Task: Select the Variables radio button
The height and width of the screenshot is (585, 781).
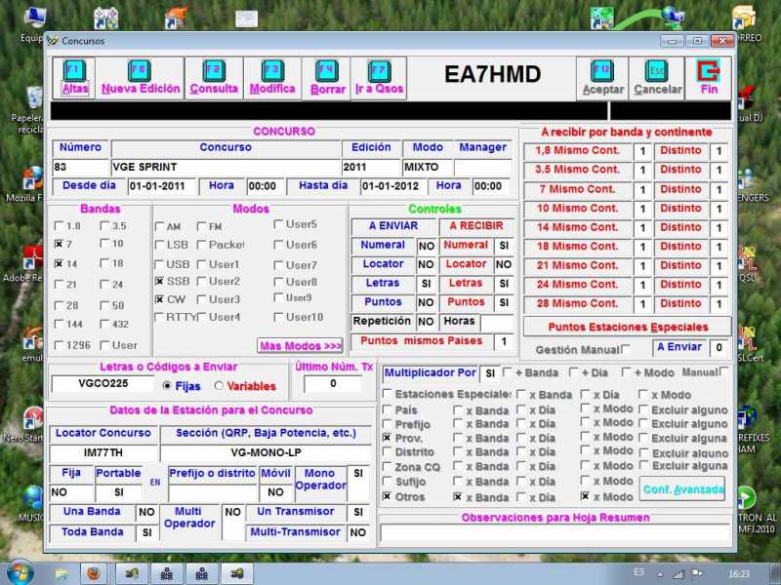Action: (x=231, y=386)
